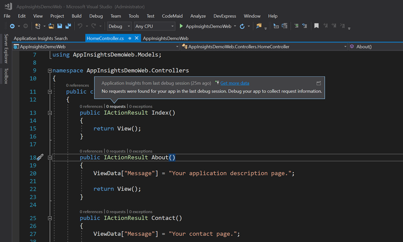Close the HomeController.cs tab
Viewport: 403px width, 242px height.
pos(137,38)
